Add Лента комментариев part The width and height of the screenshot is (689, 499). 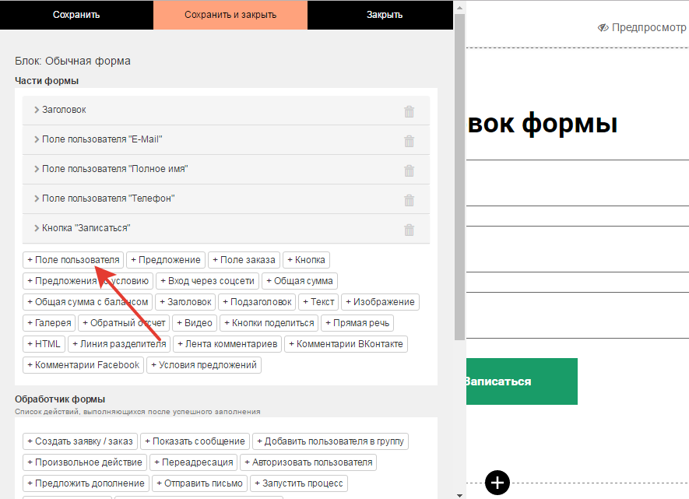coord(227,344)
